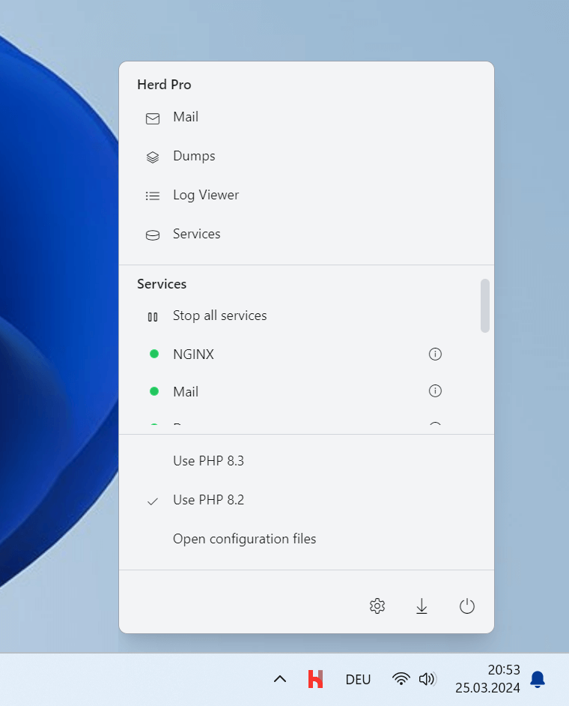
Task: Switch to PHP 8.3
Action: (x=208, y=461)
